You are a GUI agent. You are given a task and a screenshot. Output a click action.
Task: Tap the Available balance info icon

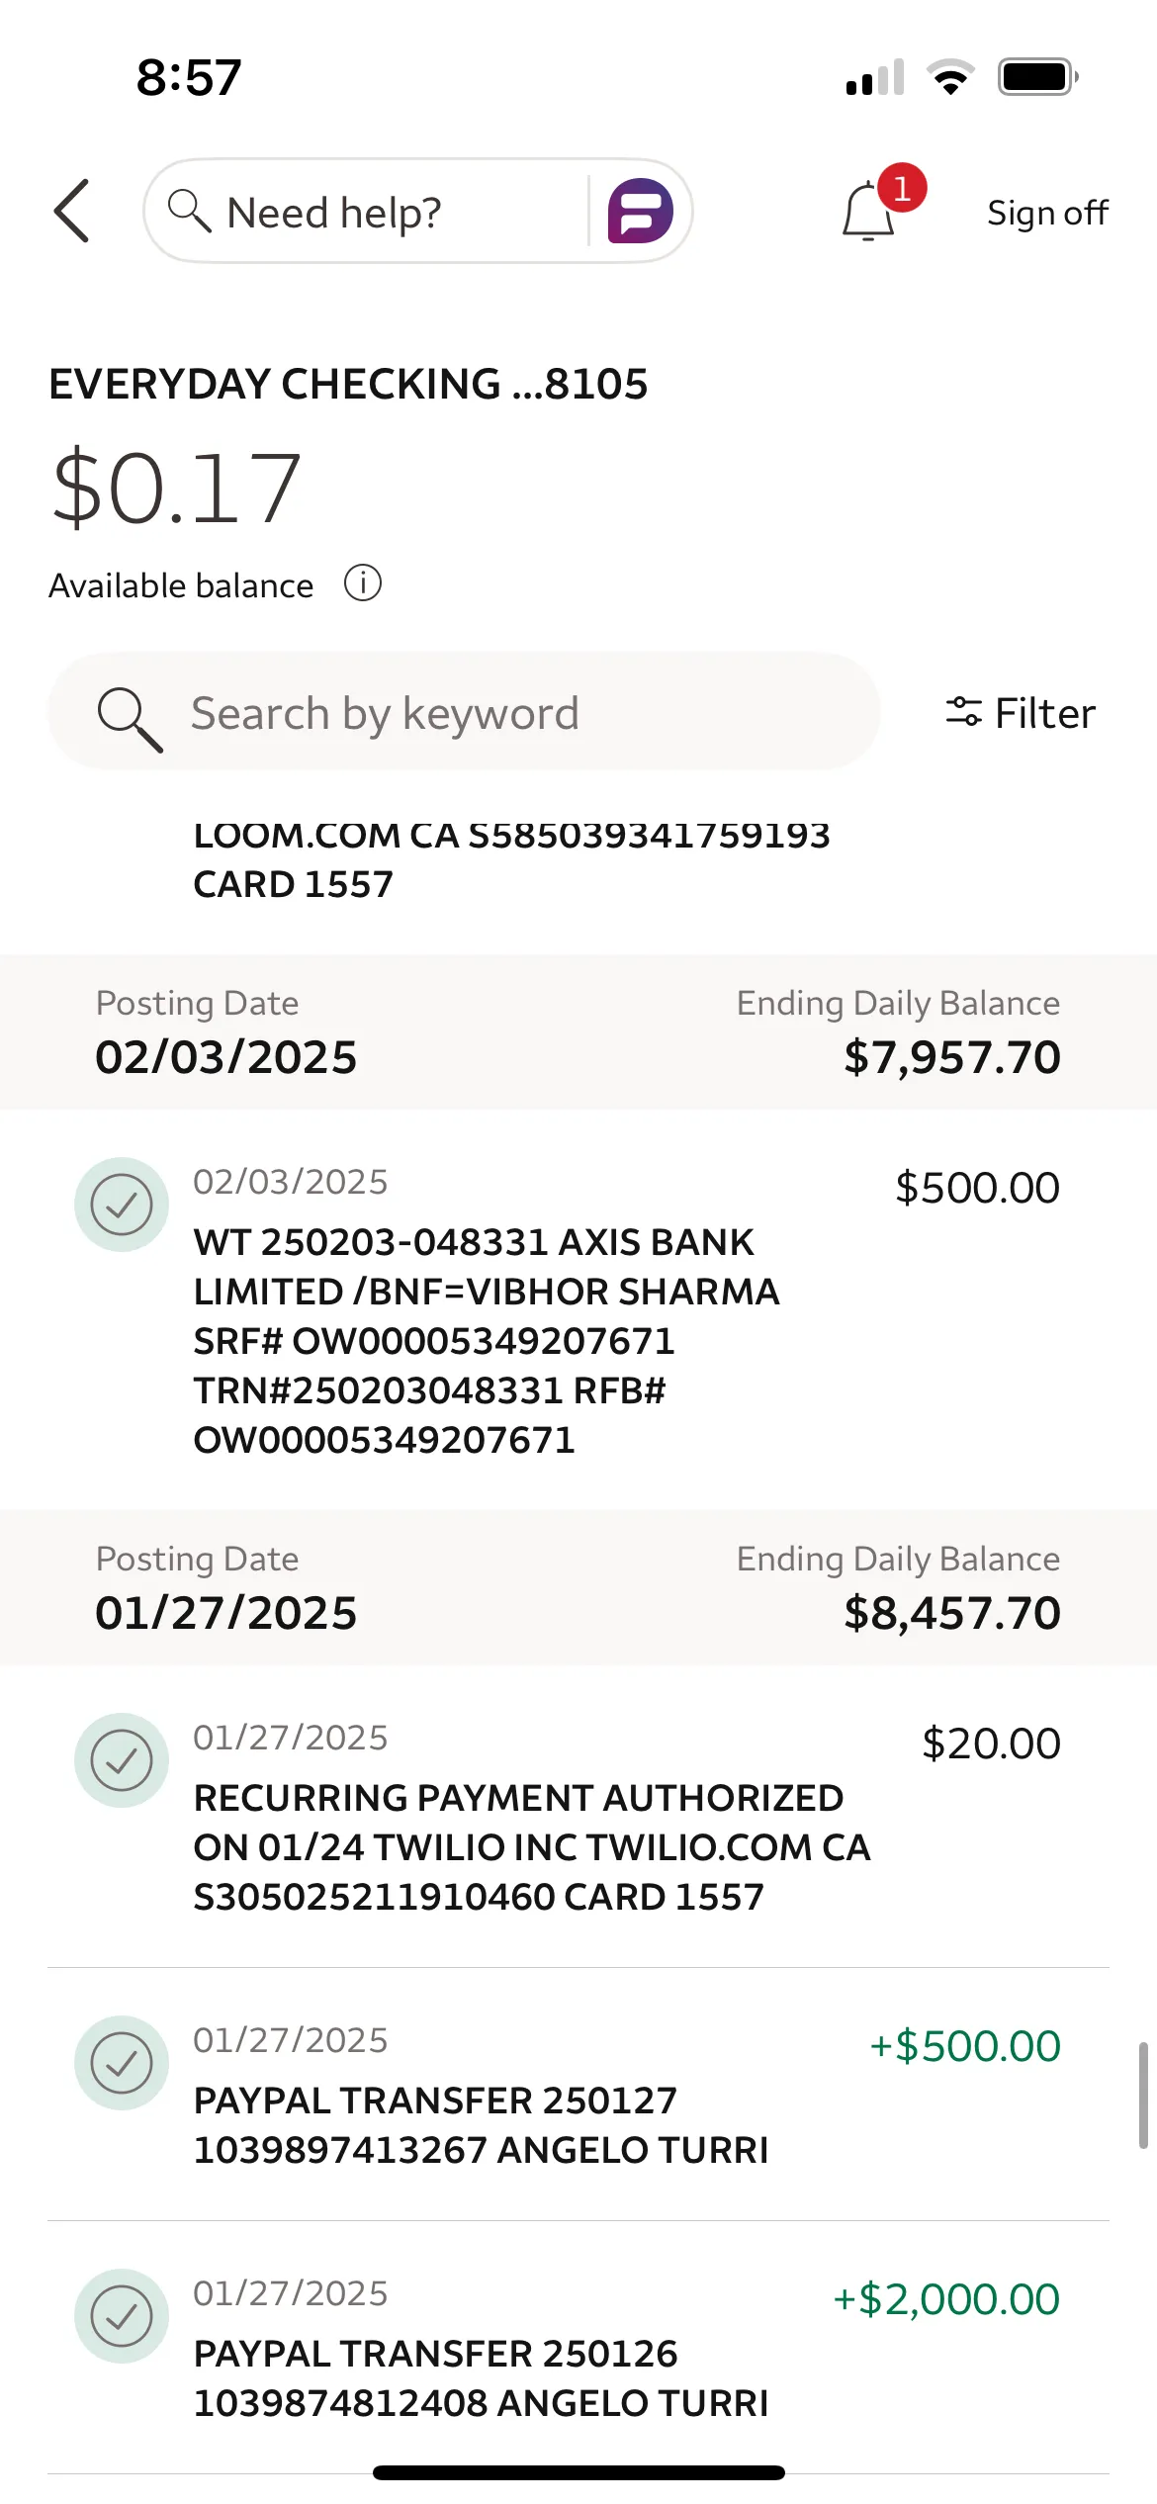pos(363,583)
